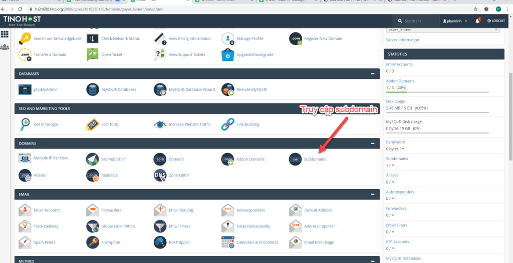Open the SEO Tools icon

(93, 124)
